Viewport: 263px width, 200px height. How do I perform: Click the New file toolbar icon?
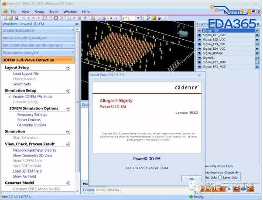[6, 18]
